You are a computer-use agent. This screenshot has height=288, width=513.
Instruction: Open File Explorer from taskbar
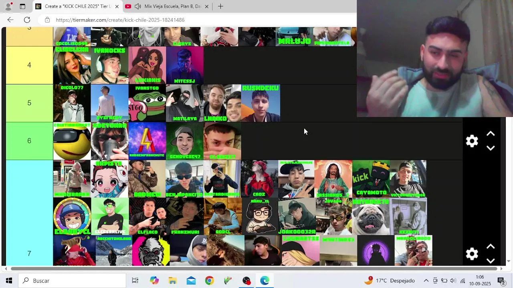coord(172,281)
